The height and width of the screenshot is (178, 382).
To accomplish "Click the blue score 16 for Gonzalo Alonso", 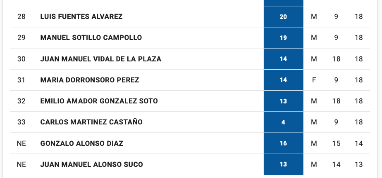I will [x=283, y=143].
